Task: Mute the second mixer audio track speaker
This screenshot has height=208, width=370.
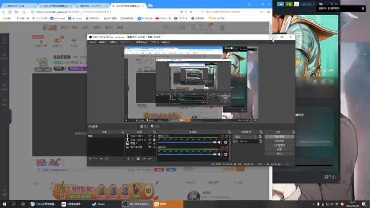Action: click(x=220, y=154)
